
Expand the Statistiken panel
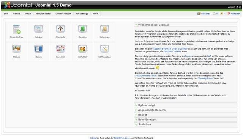185,124
